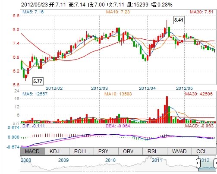Click the 5.77 low price label
Screen dimensions: 217x174
38,81
